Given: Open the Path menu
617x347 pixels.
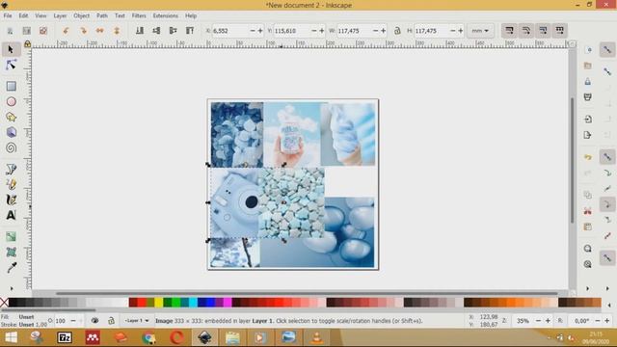Looking at the screenshot, I should [102, 15].
